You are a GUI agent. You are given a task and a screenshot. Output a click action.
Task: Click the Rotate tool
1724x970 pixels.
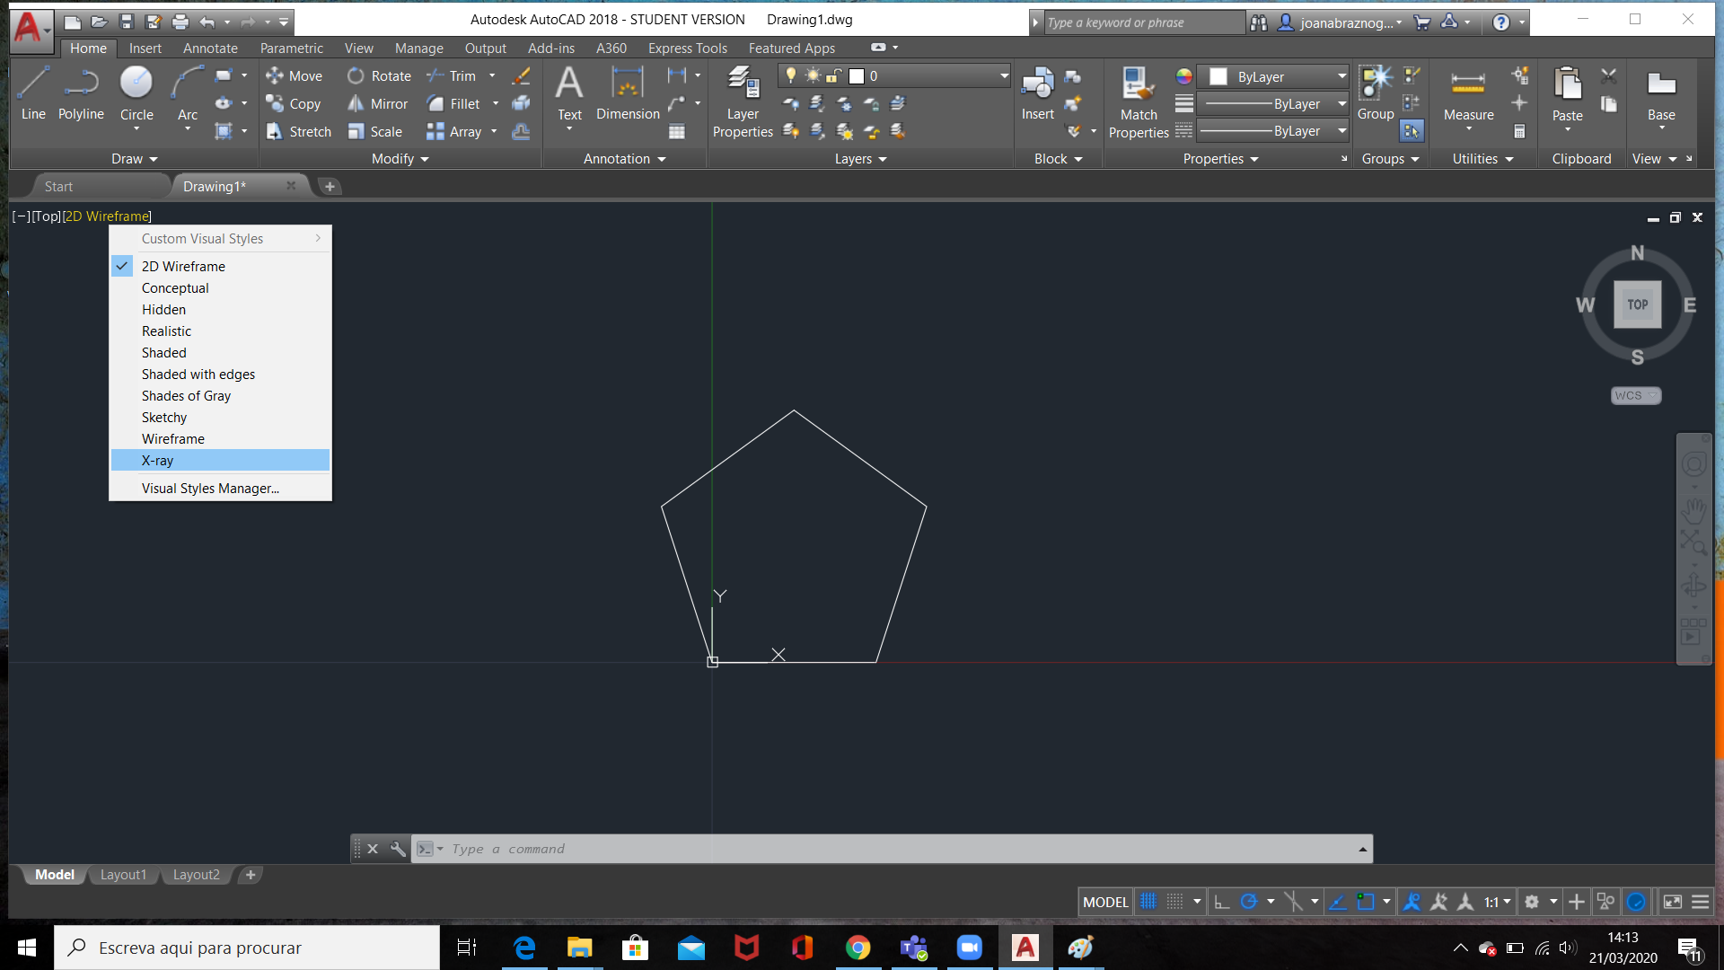[x=379, y=76]
